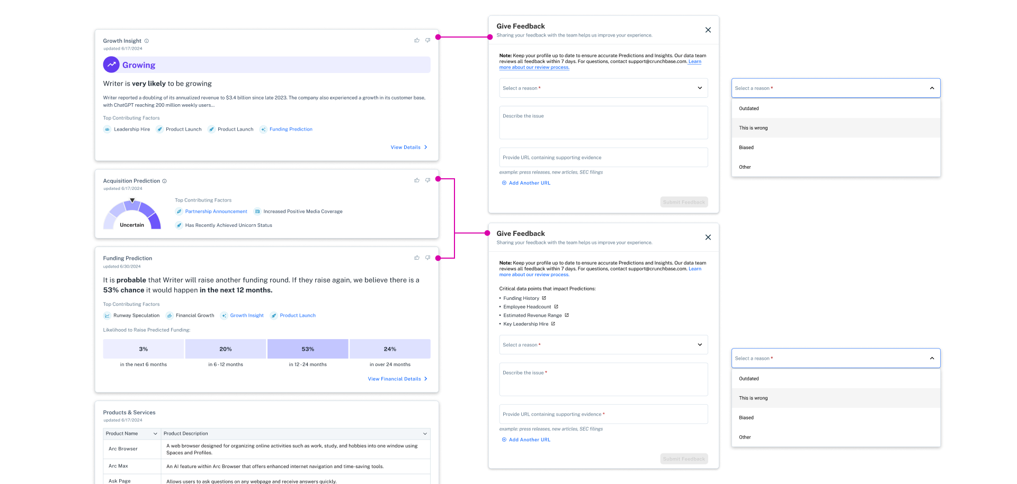Thumbs up the Funding Prediction card
The image size is (1017, 484).
click(417, 258)
